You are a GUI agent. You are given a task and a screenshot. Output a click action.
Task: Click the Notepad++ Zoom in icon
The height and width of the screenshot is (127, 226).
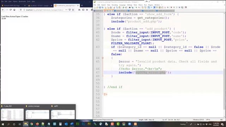coord(136,7)
